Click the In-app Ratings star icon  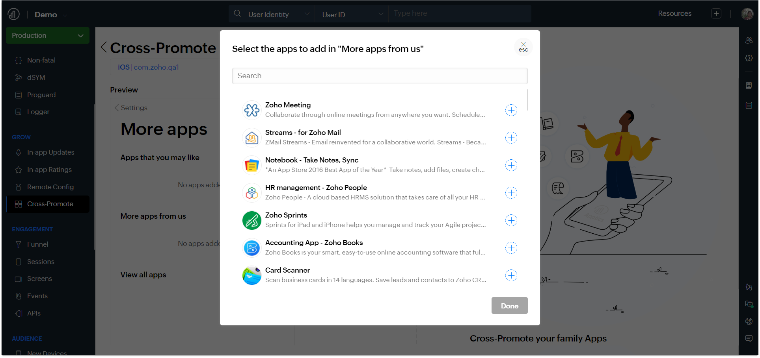(19, 170)
